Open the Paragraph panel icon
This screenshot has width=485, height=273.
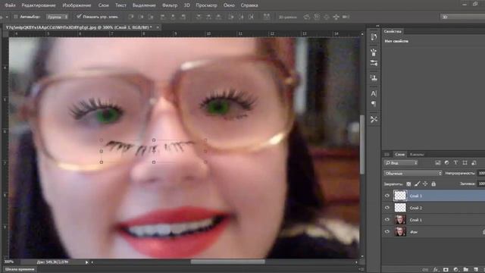pyautogui.click(x=374, y=104)
